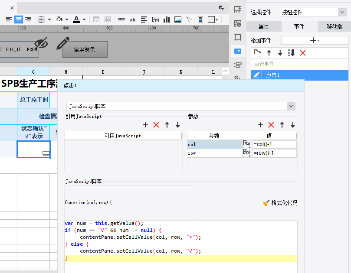351x273 pixels.
Task: Move parameter down arrow
Action: pyautogui.click(x=293, y=125)
